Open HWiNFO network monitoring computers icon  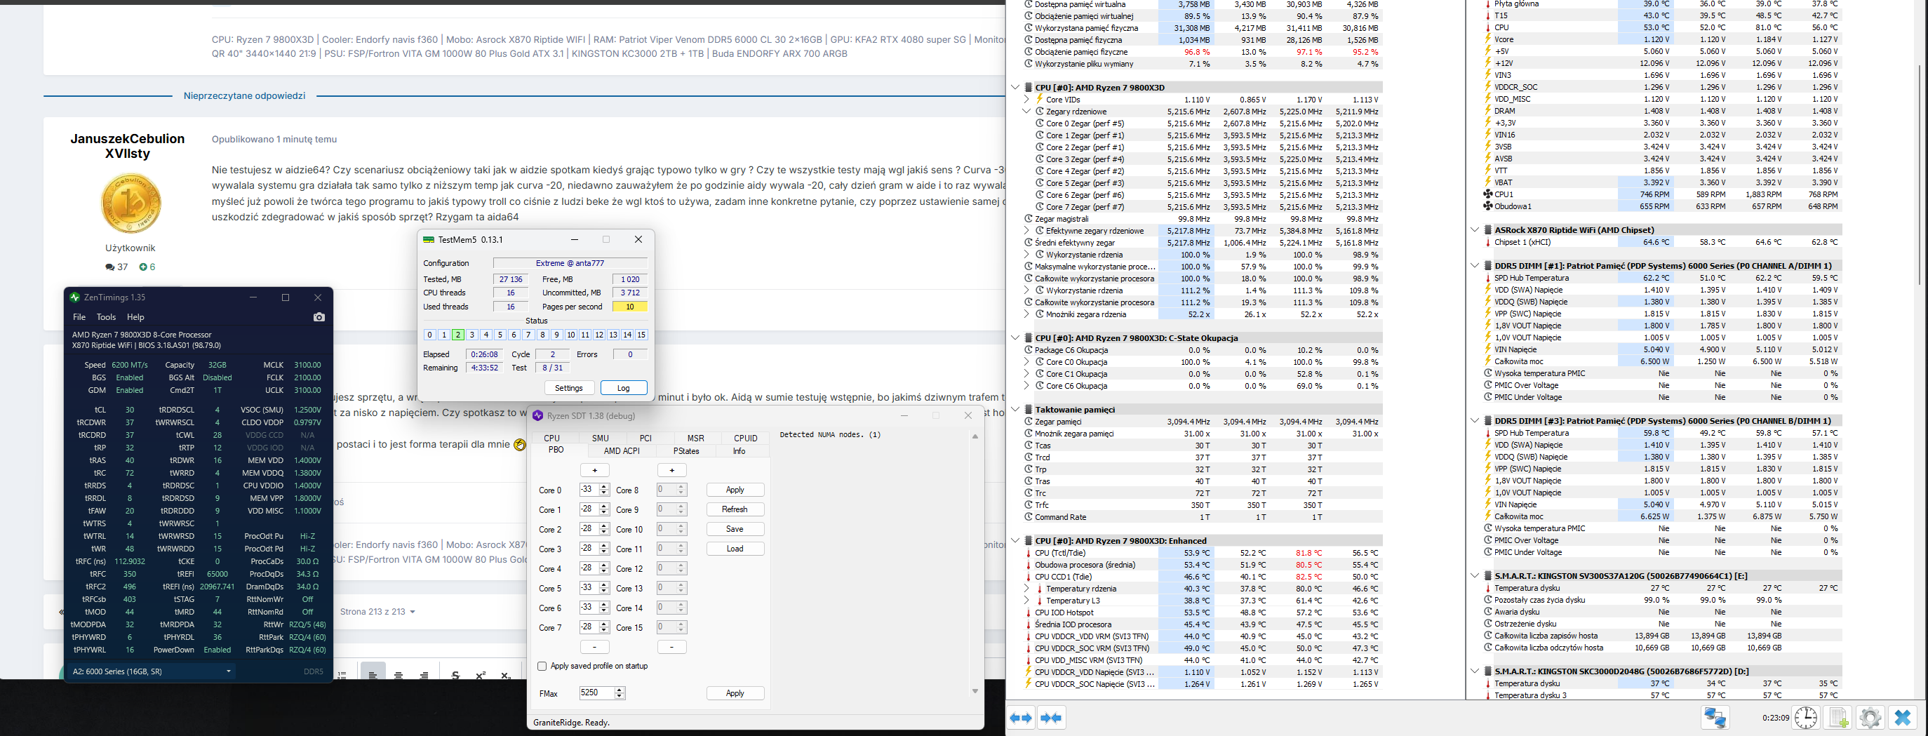point(1715,718)
